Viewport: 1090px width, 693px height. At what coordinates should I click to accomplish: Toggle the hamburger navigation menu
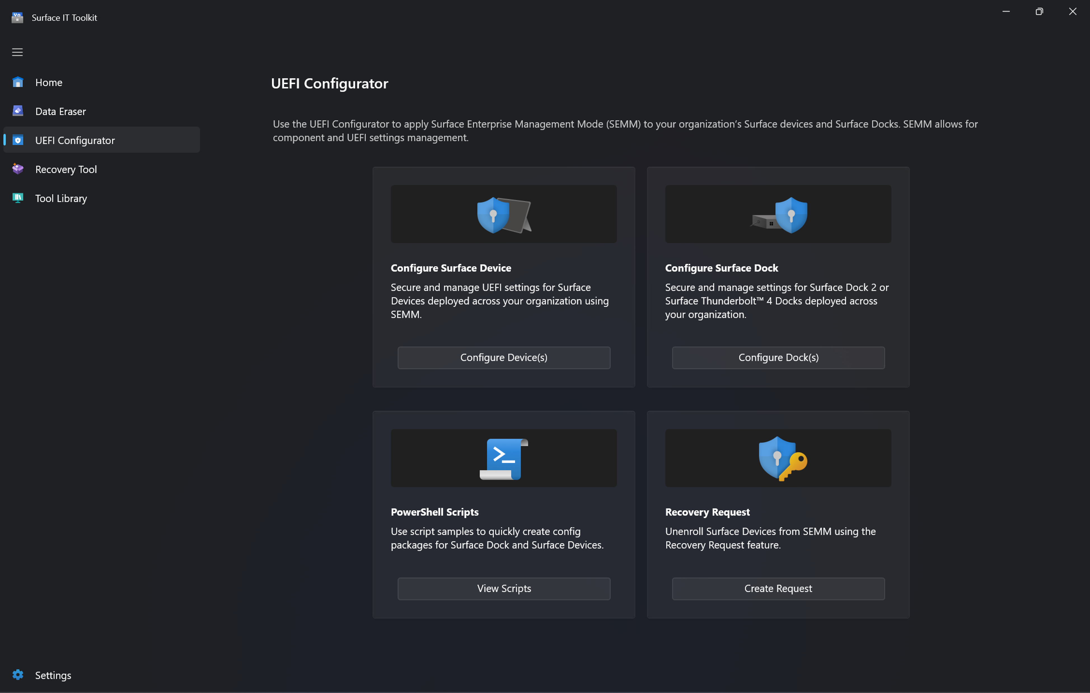pyautogui.click(x=17, y=52)
